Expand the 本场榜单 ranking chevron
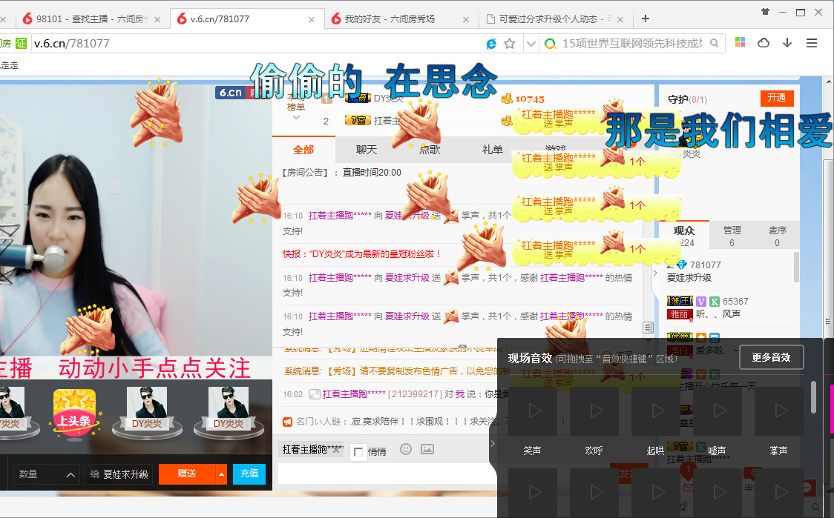 296,117
